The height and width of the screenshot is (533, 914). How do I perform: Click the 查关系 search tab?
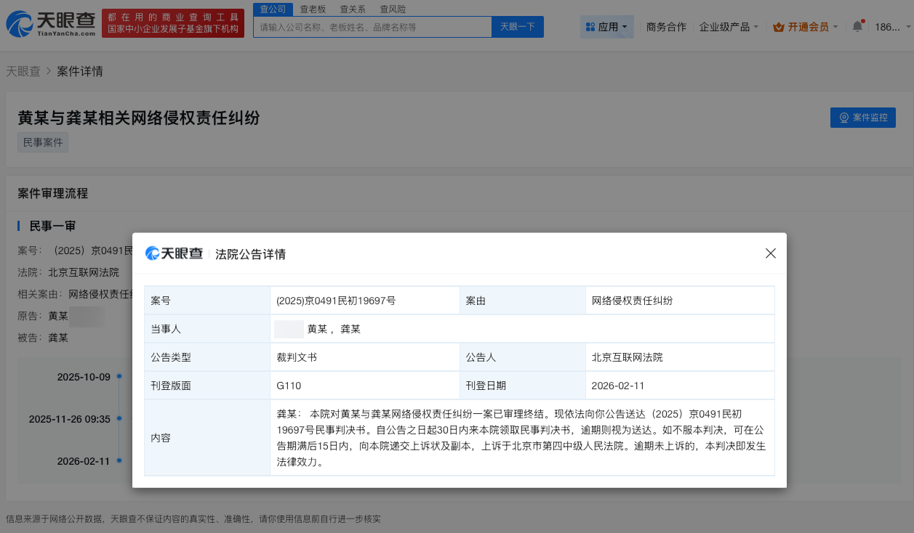tap(352, 9)
